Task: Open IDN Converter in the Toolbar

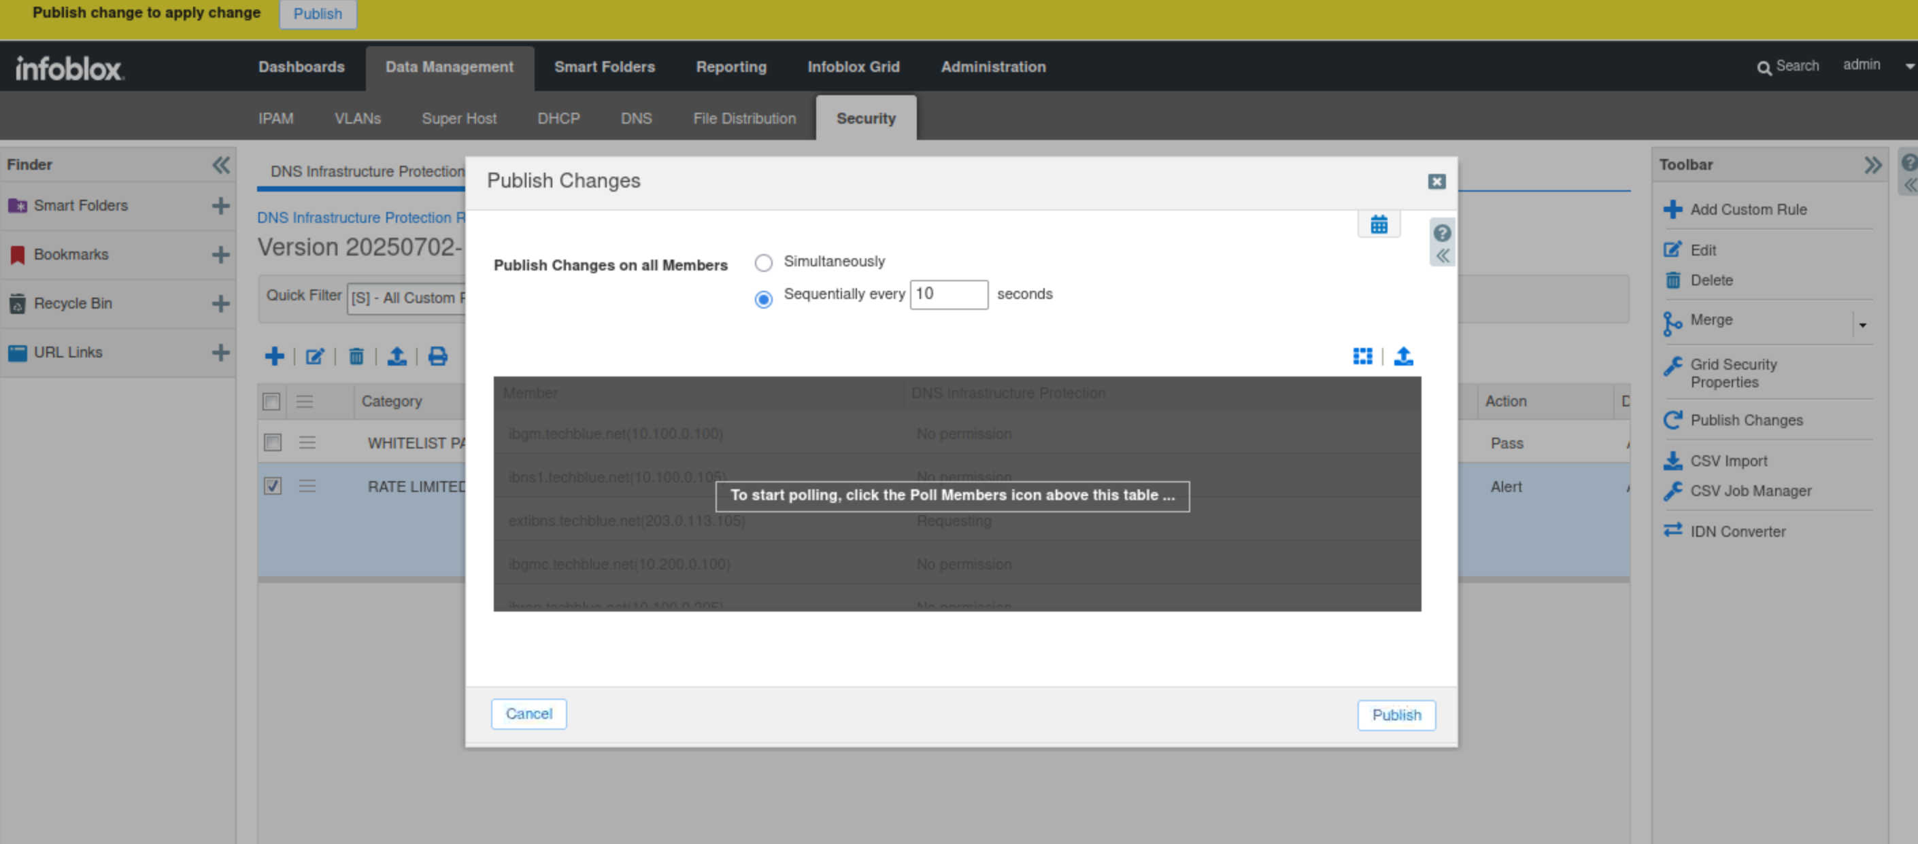Action: click(1737, 531)
